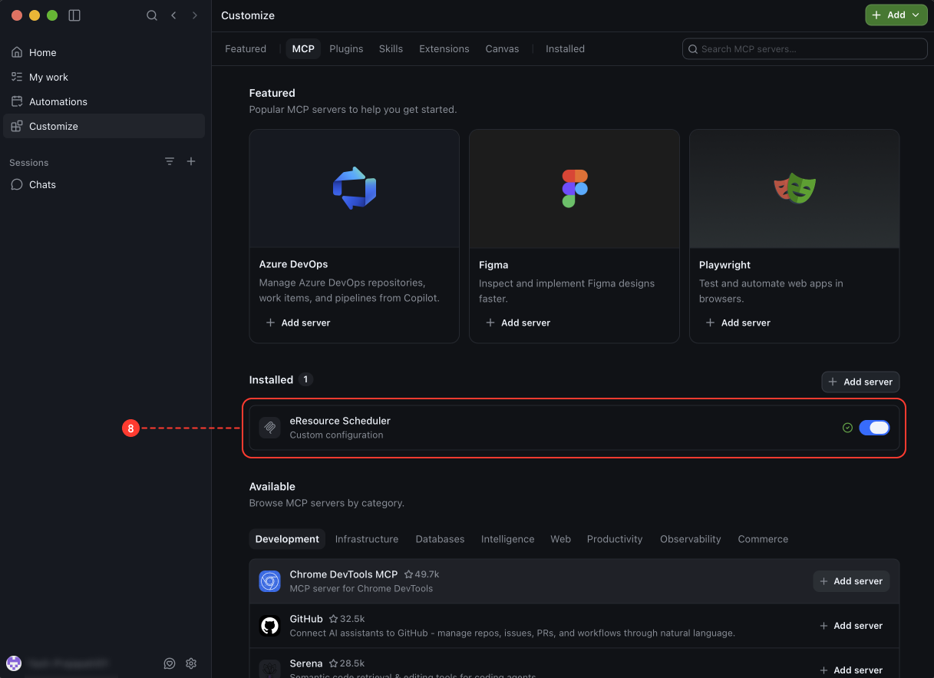Open the Installed tab
Screen dimensions: 934x678
point(565,48)
